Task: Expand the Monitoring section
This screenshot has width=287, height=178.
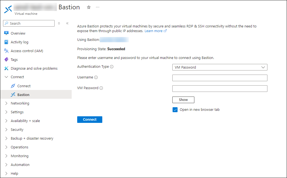Action: [x=6, y=156]
